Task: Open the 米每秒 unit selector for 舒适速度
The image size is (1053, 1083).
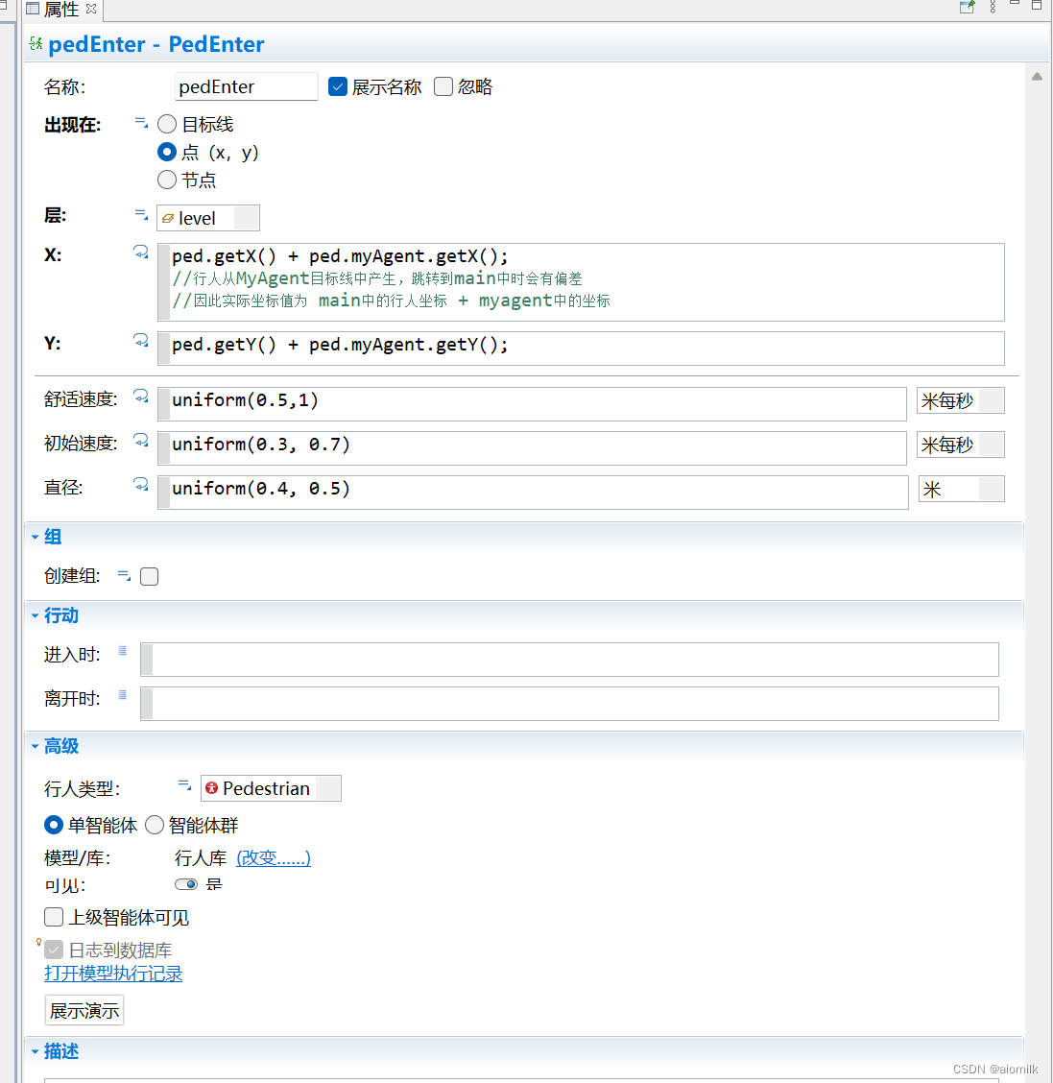Action: [x=960, y=400]
